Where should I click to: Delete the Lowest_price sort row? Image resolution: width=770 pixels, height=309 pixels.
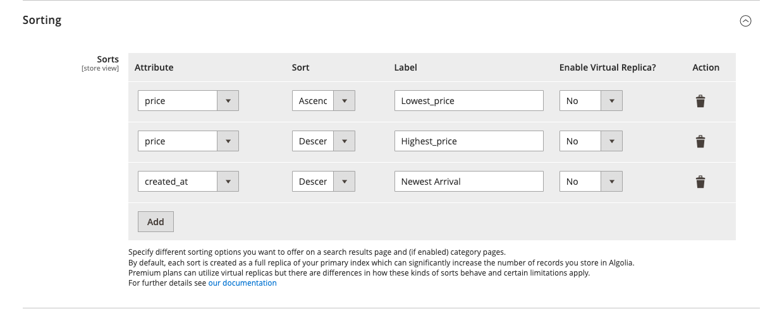point(700,101)
